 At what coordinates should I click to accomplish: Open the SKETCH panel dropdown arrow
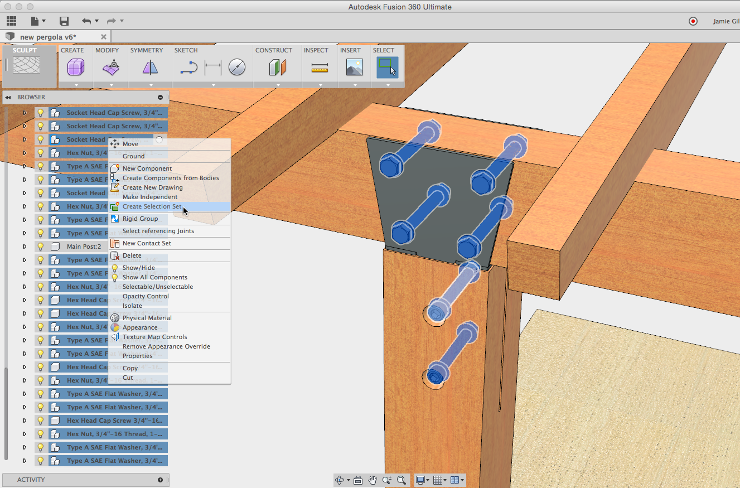tap(213, 85)
